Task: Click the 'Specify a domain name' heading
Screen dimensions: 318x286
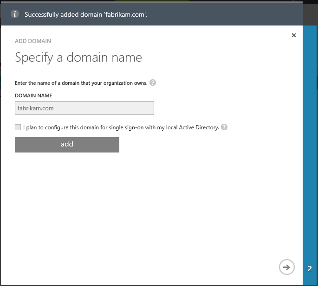Action: (78, 57)
